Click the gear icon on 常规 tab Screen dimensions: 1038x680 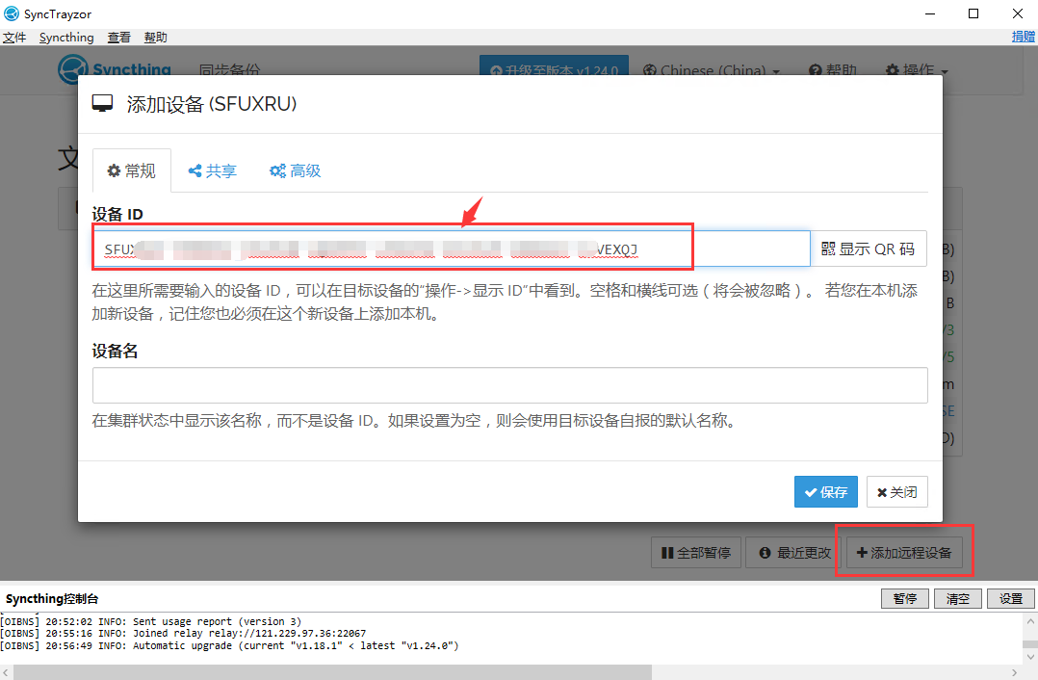[x=113, y=170]
